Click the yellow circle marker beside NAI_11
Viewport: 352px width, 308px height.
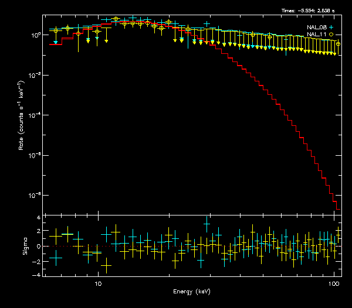(x=331, y=35)
